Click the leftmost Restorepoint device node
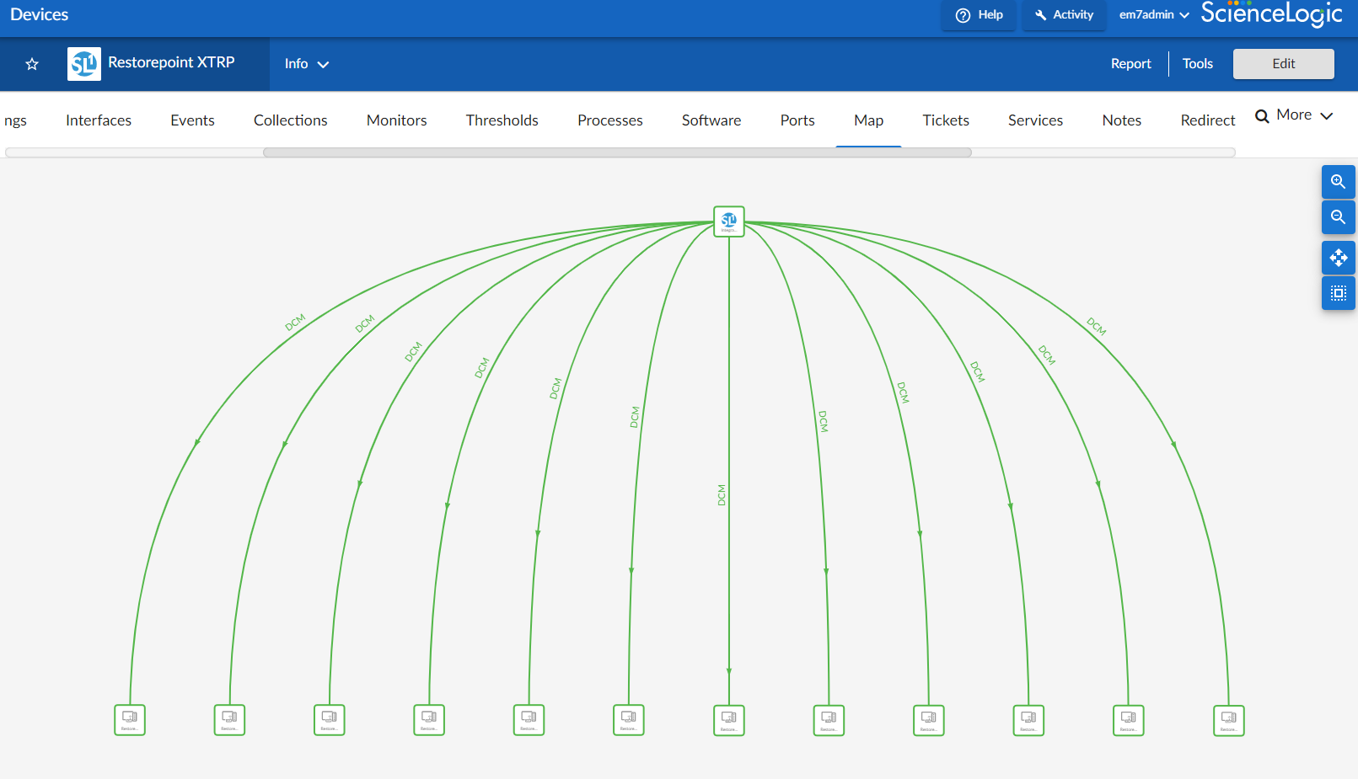The image size is (1358, 779). pos(130,719)
